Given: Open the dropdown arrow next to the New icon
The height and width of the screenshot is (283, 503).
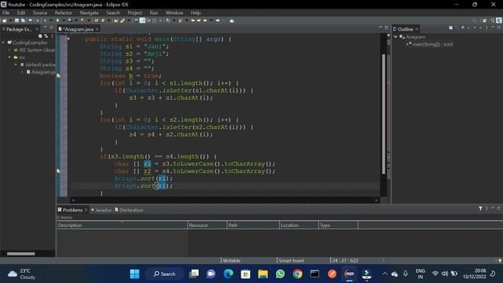Looking at the screenshot, I should pos(10,20).
